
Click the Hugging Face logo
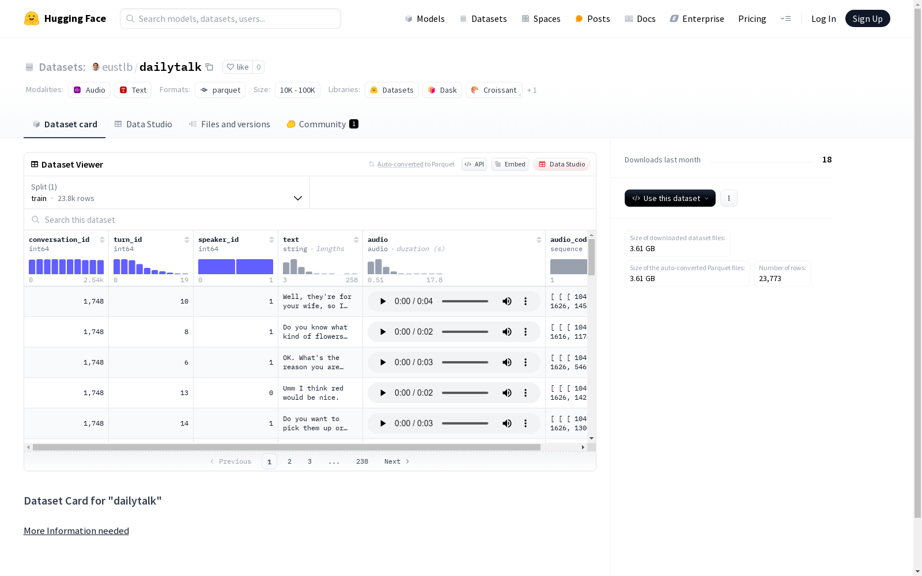click(65, 18)
